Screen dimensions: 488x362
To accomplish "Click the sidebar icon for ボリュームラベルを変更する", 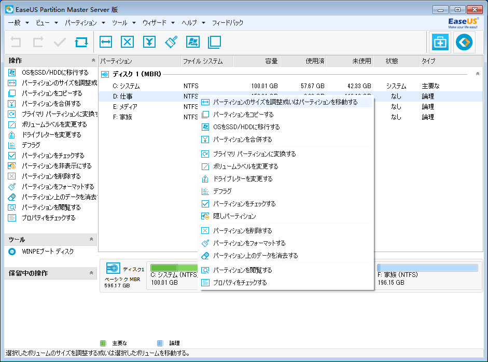I will (12, 124).
